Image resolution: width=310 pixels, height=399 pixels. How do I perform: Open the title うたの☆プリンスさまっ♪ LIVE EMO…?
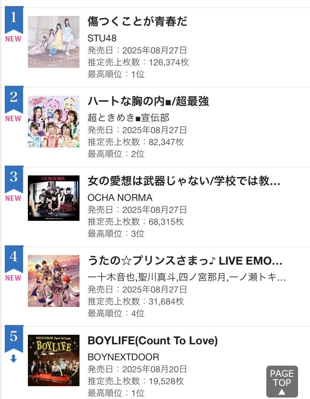(x=185, y=261)
